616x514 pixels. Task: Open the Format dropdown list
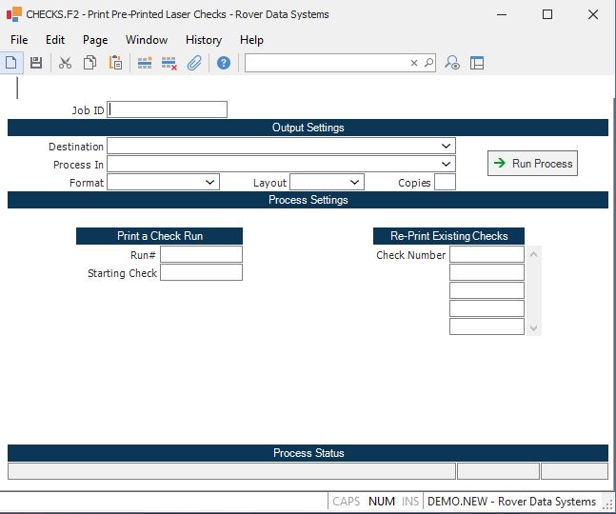[210, 183]
